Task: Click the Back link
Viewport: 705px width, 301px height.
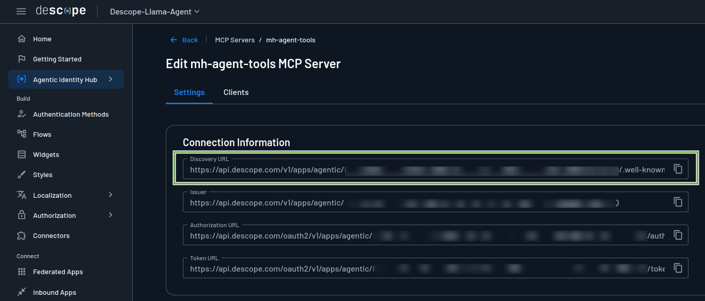Action: point(184,40)
